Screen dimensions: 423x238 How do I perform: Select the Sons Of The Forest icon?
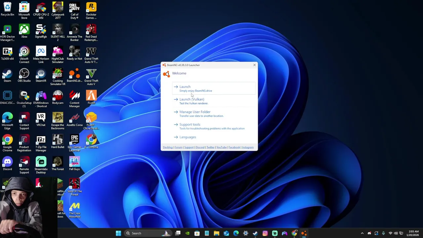point(74,188)
